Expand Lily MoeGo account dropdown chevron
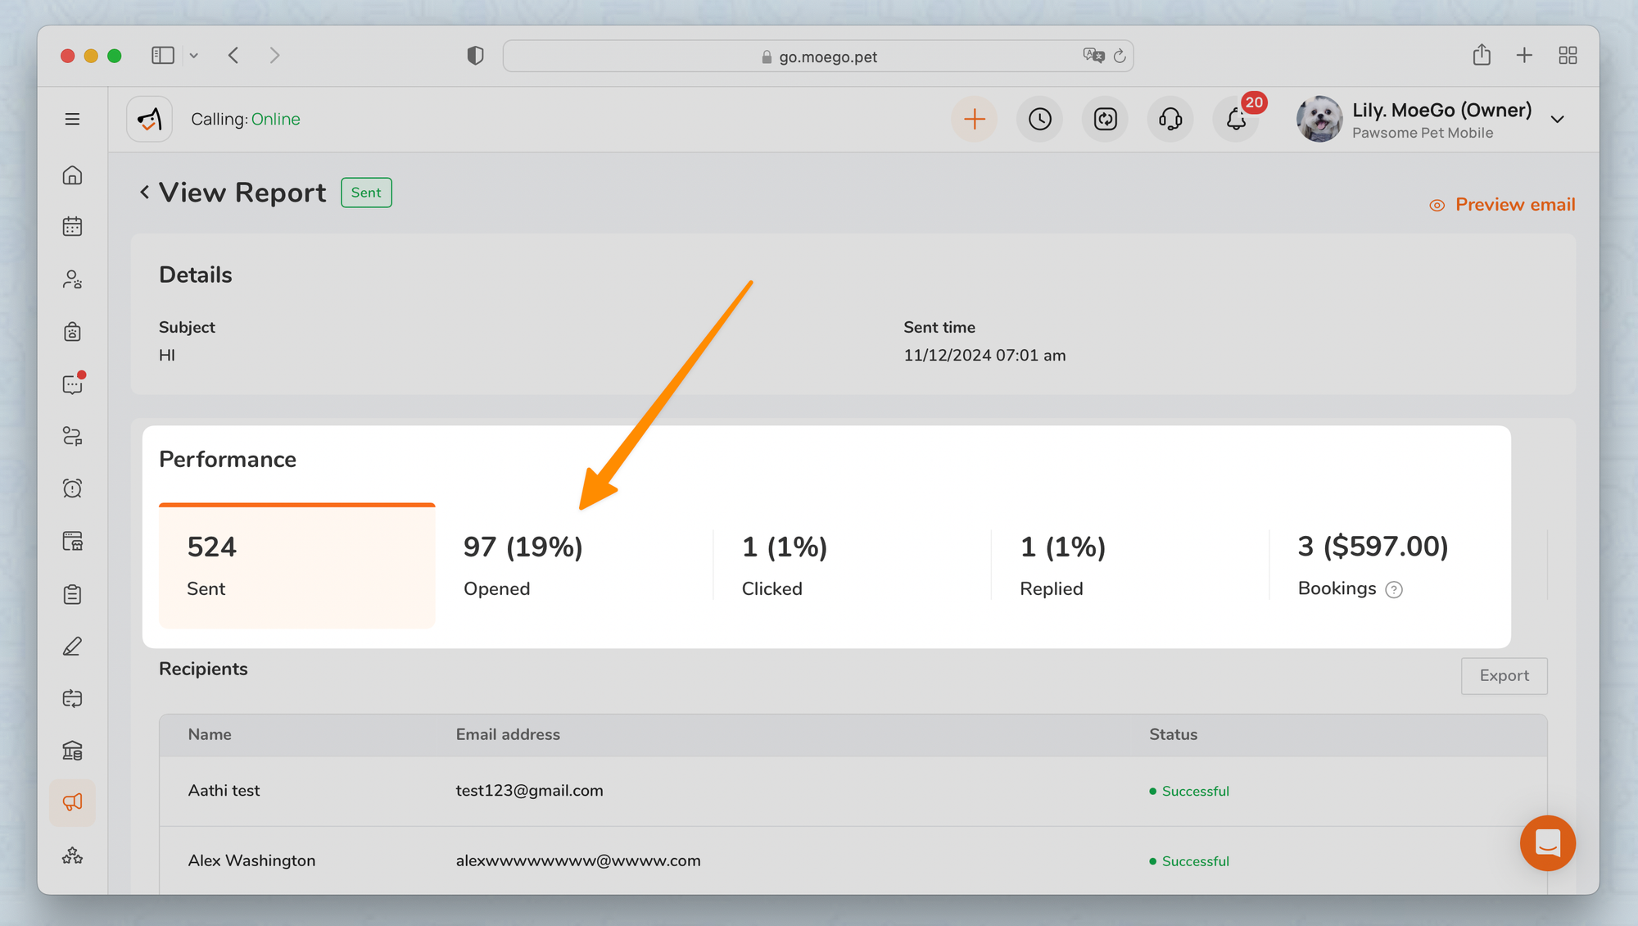Image resolution: width=1638 pixels, height=926 pixels. [x=1557, y=120]
